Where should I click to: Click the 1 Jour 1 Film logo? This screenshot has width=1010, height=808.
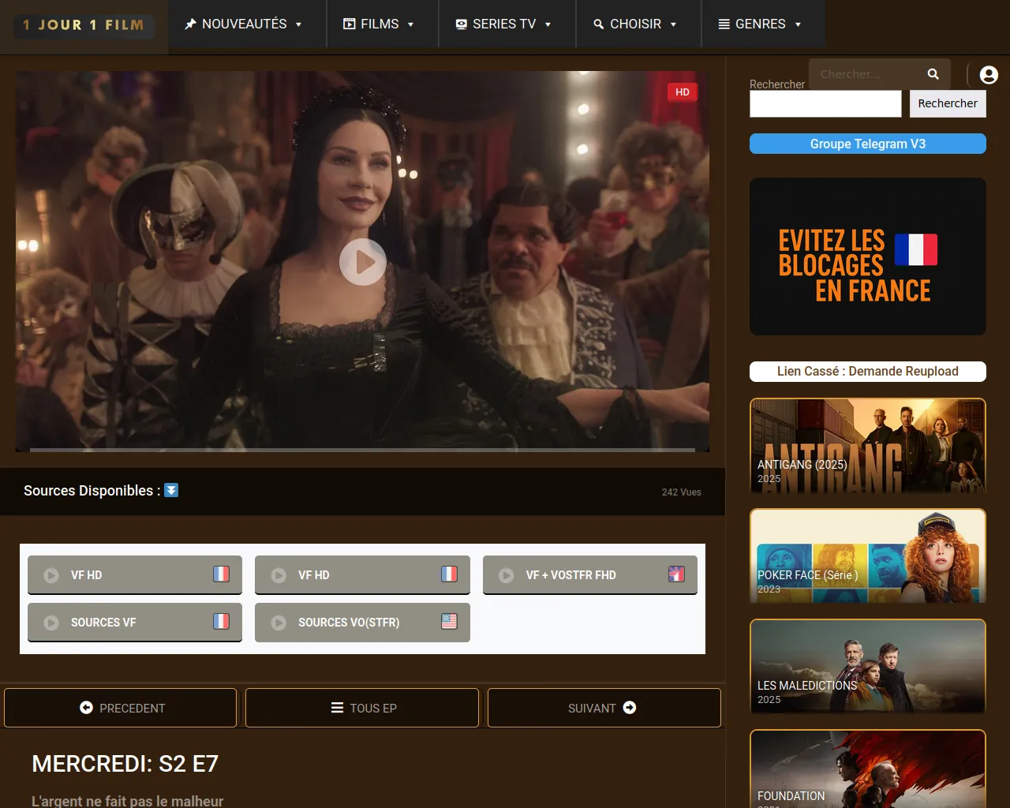tap(84, 25)
